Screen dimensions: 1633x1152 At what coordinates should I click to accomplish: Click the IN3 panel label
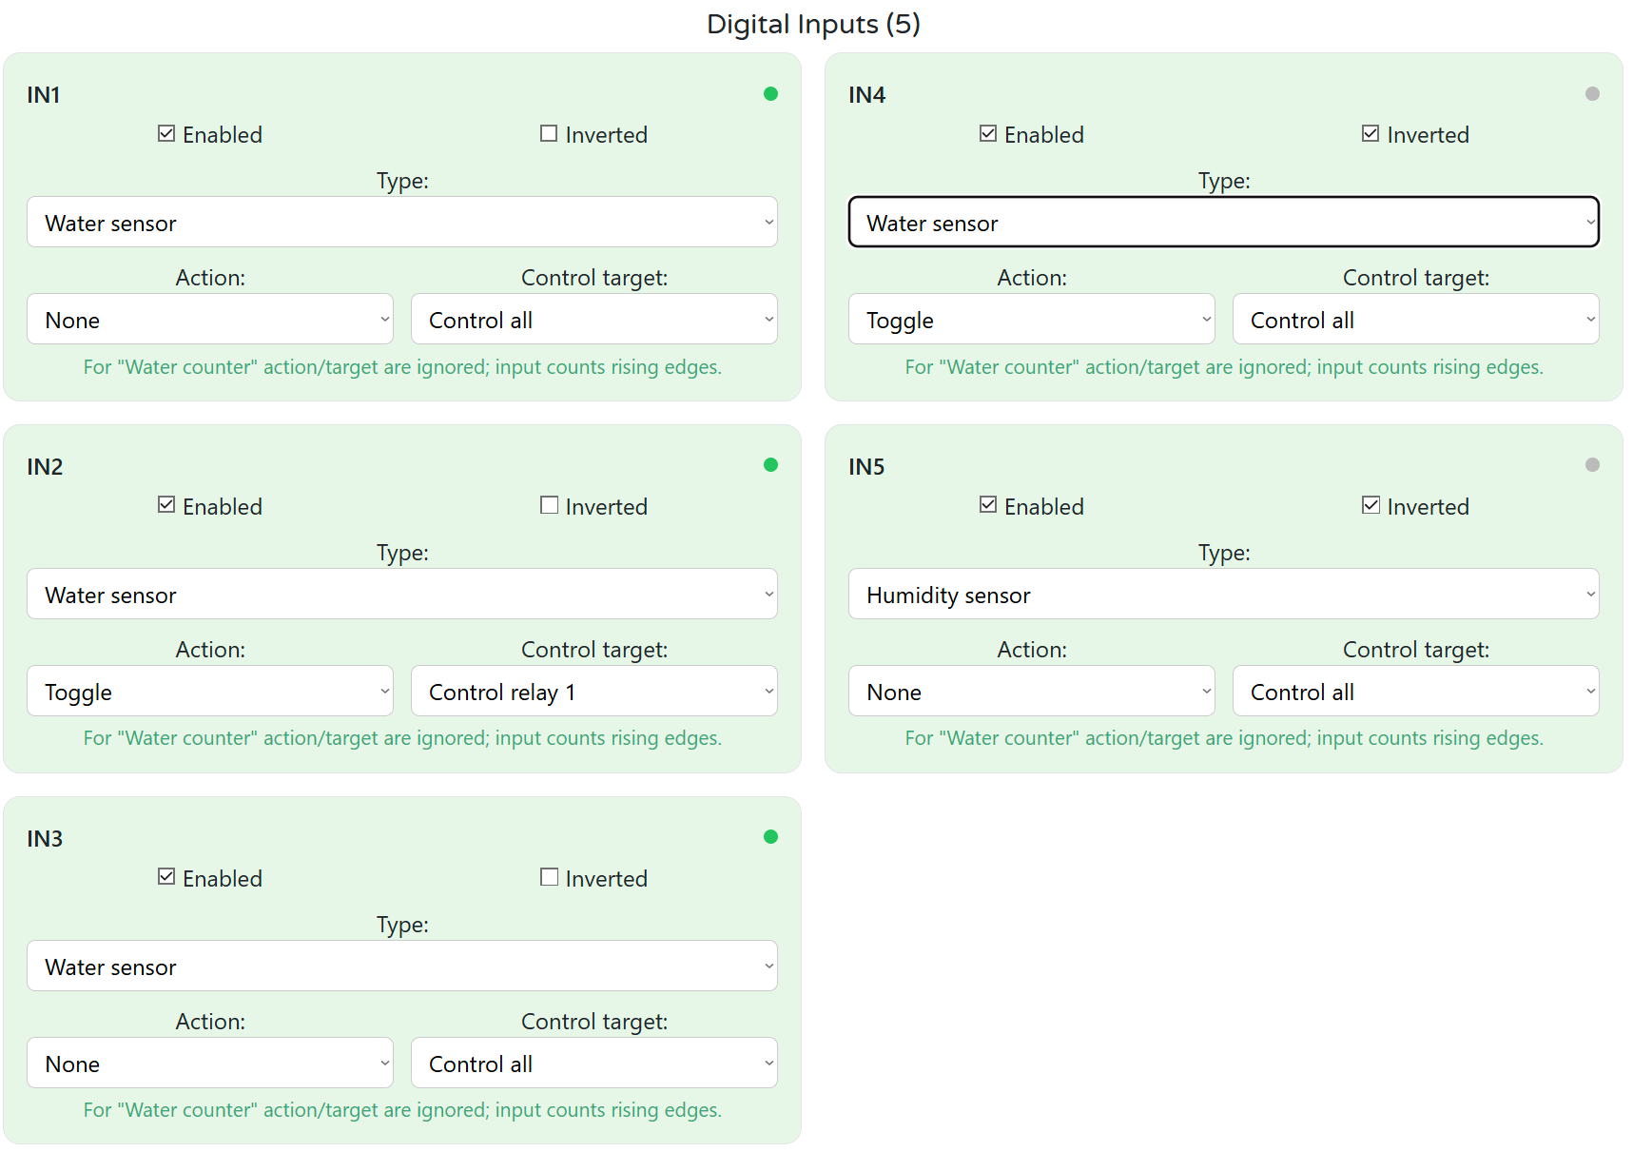coord(44,838)
